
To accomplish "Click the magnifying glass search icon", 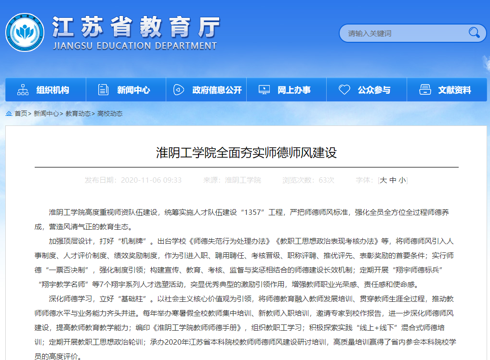I will (x=474, y=33).
